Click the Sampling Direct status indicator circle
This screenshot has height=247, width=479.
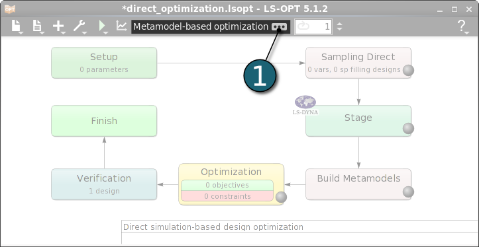pyautogui.click(x=408, y=71)
